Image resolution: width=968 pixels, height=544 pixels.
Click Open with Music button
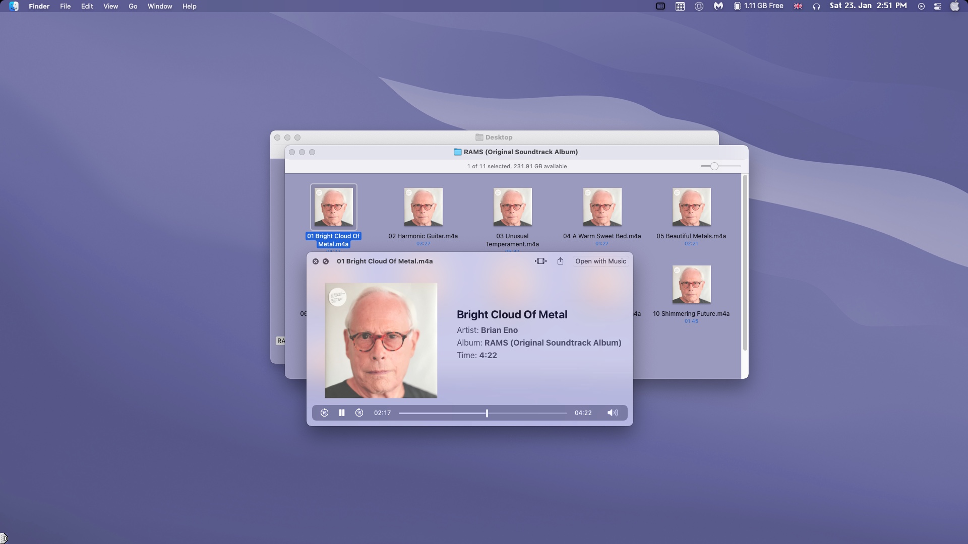(x=600, y=261)
